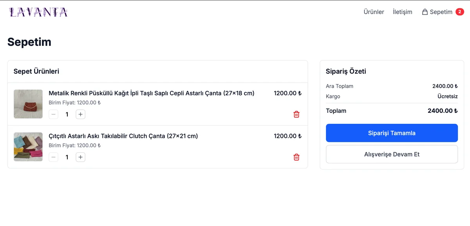Open the Metalik Renkli Püsküllü bag title
The height and width of the screenshot is (226, 470).
point(151,93)
